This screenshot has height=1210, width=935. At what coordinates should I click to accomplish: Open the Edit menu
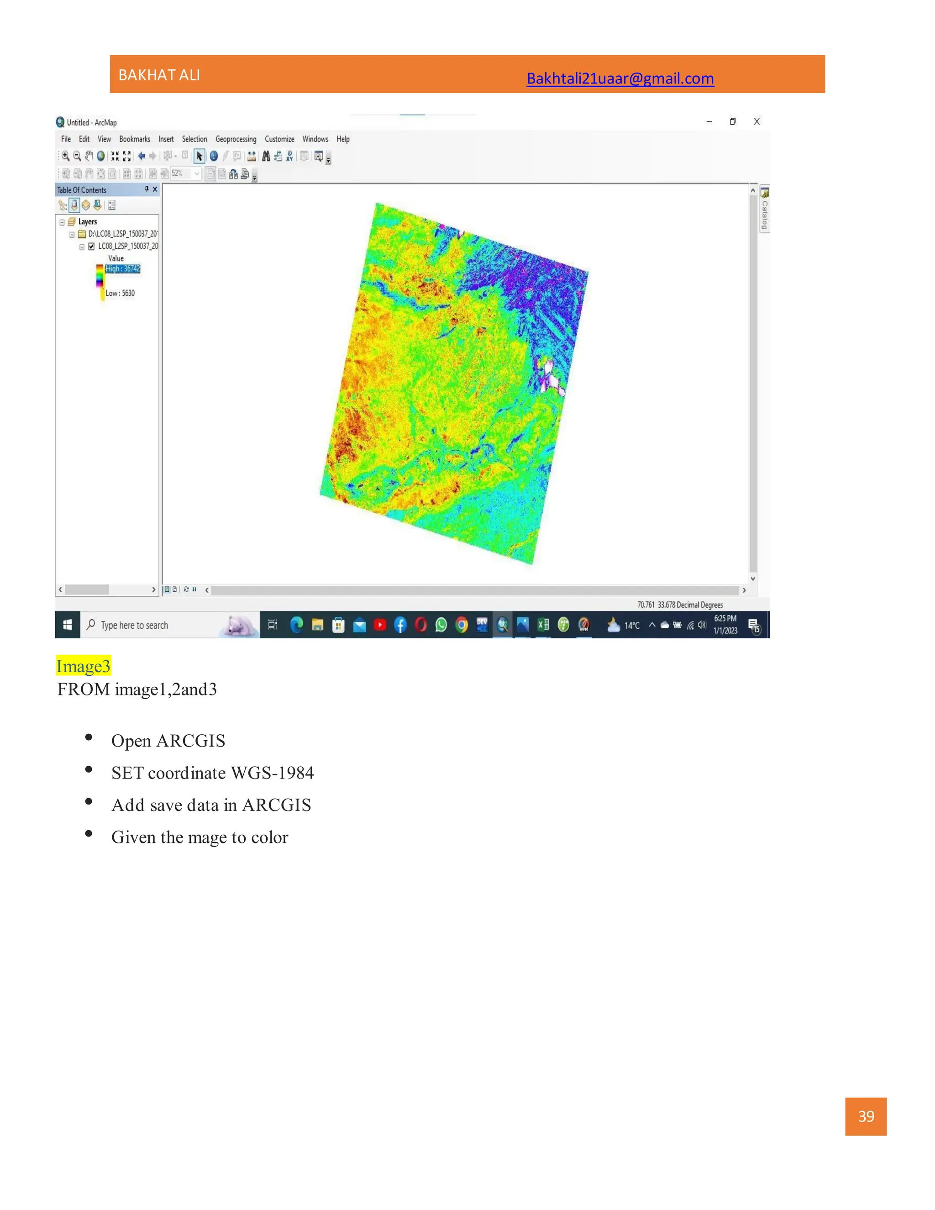pos(84,139)
